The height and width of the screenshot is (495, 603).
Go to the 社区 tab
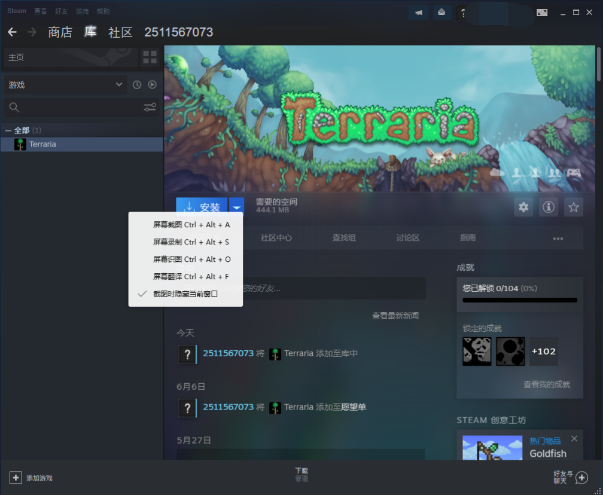(x=120, y=32)
